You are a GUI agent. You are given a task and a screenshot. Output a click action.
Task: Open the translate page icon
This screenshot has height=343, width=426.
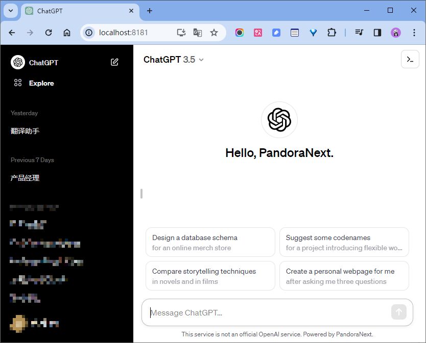(198, 33)
